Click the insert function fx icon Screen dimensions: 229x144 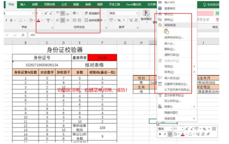[23, 35]
